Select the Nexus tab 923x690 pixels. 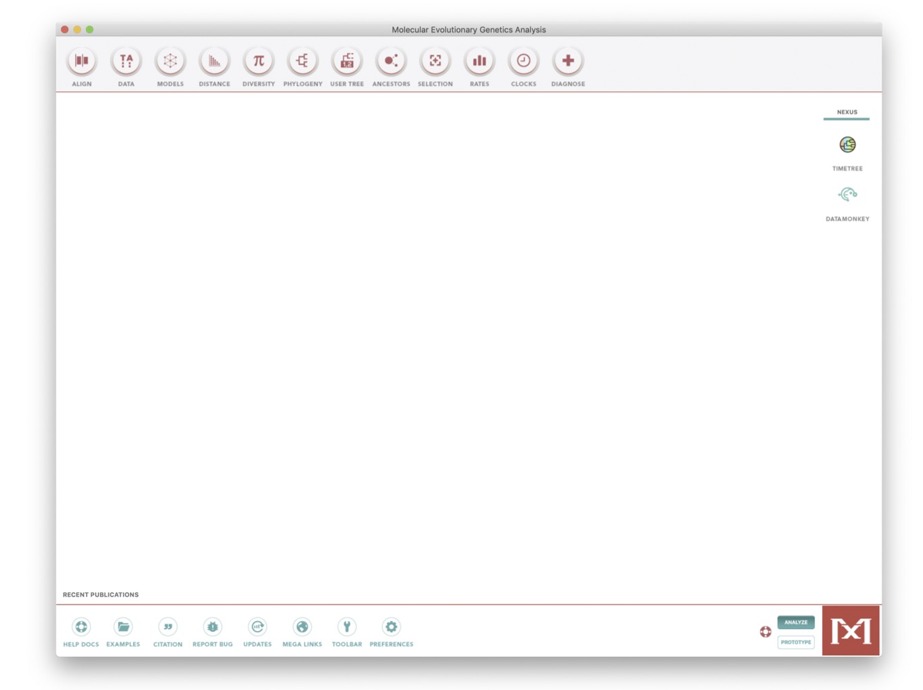pyautogui.click(x=847, y=112)
